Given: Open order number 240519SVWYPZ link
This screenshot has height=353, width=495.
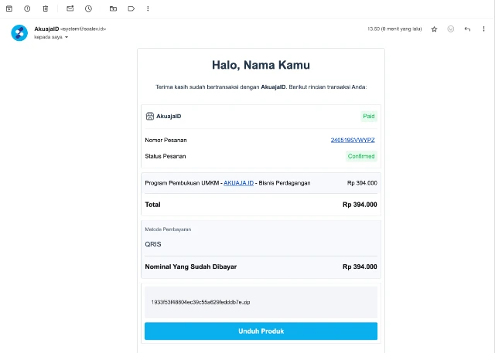Looking at the screenshot, I should [353, 140].
